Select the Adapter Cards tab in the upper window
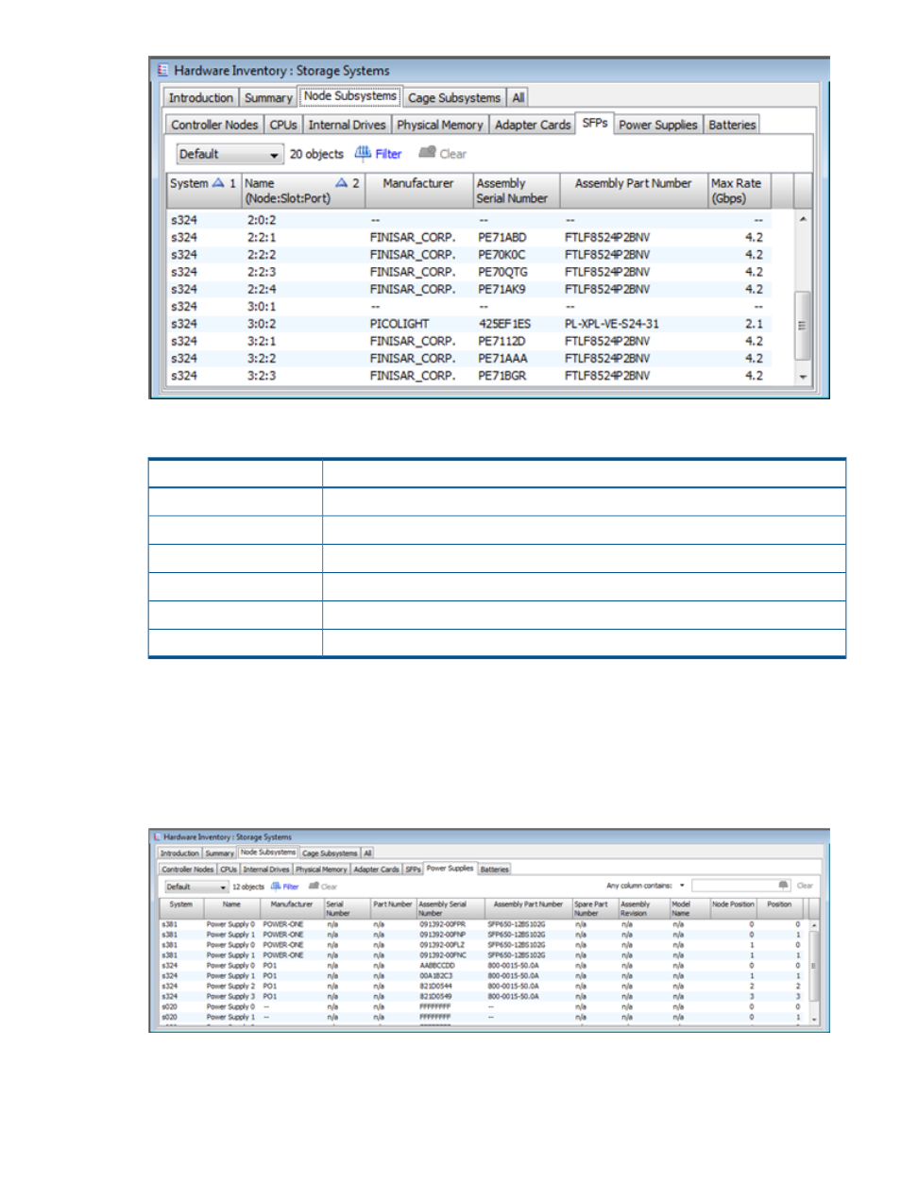This screenshot has height=1199, width=901. click(533, 125)
